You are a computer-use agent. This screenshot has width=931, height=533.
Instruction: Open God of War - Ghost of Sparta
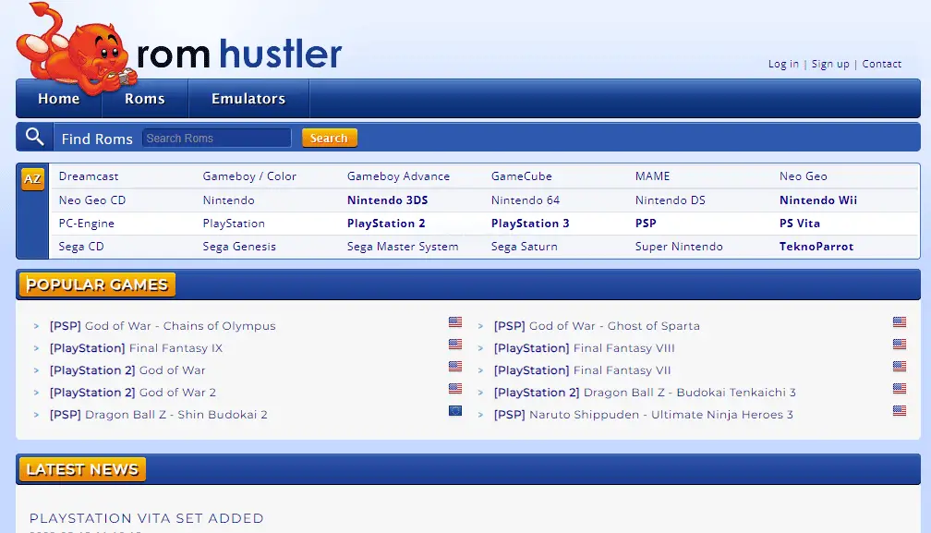pos(597,326)
